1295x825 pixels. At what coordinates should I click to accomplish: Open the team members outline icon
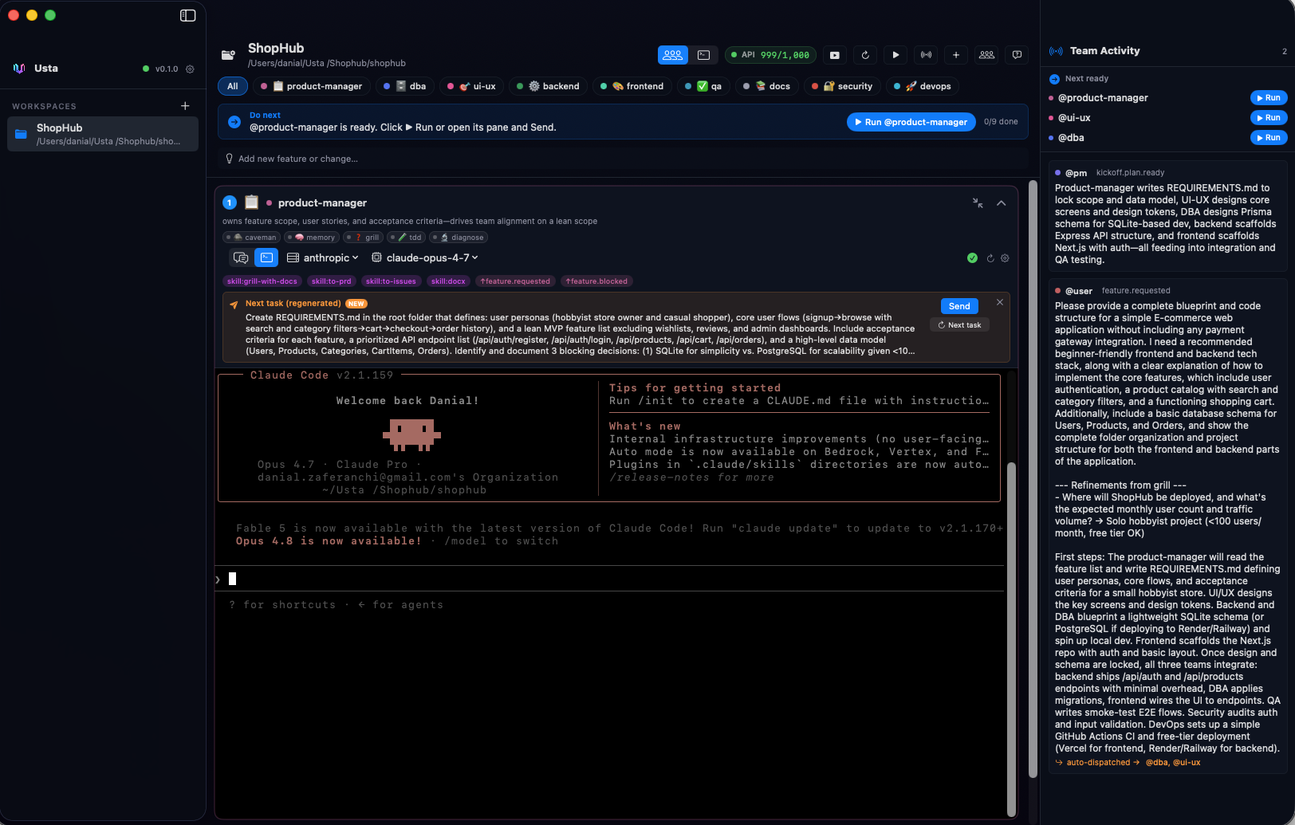[986, 55]
